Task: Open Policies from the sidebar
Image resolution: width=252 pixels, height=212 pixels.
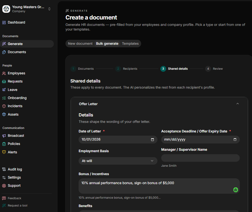Action: pos(27,144)
